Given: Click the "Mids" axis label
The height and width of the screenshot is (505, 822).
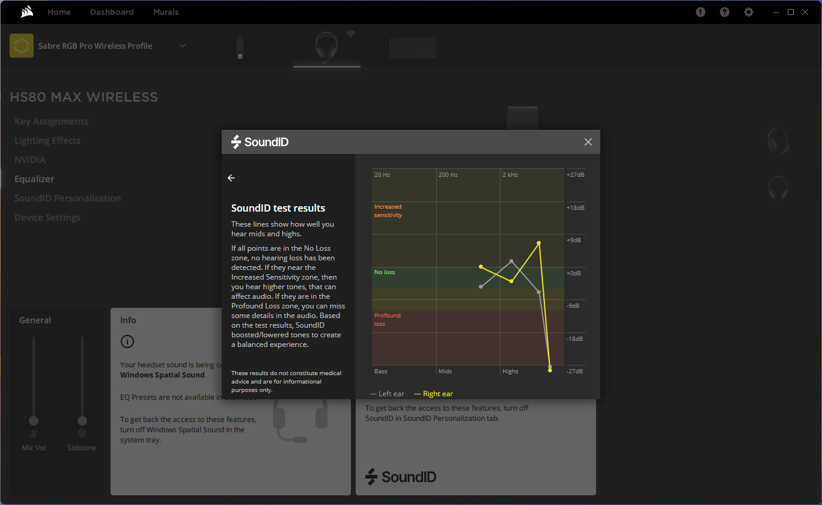Looking at the screenshot, I should (x=445, y=372).
